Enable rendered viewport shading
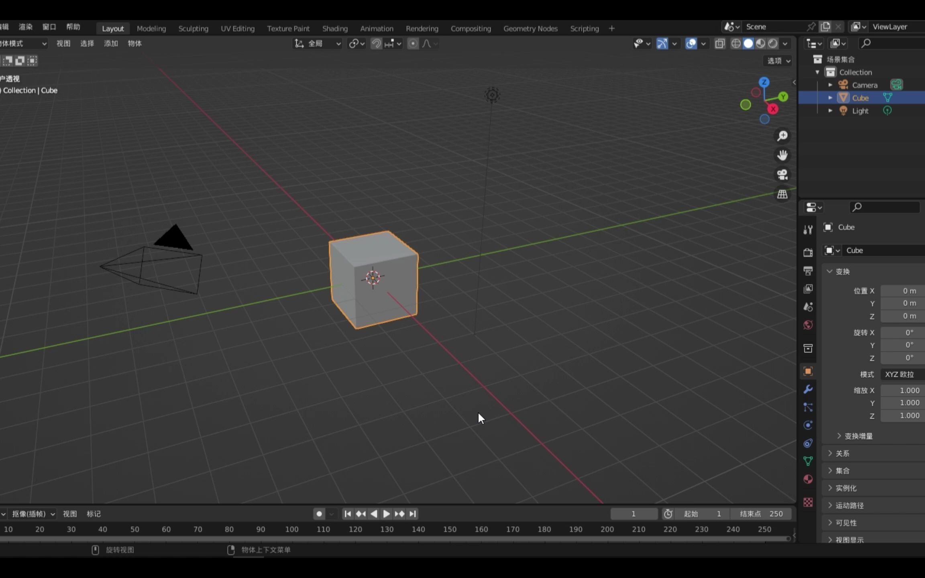This screenshot has height=578, width=925. click(x=772, y=43)
